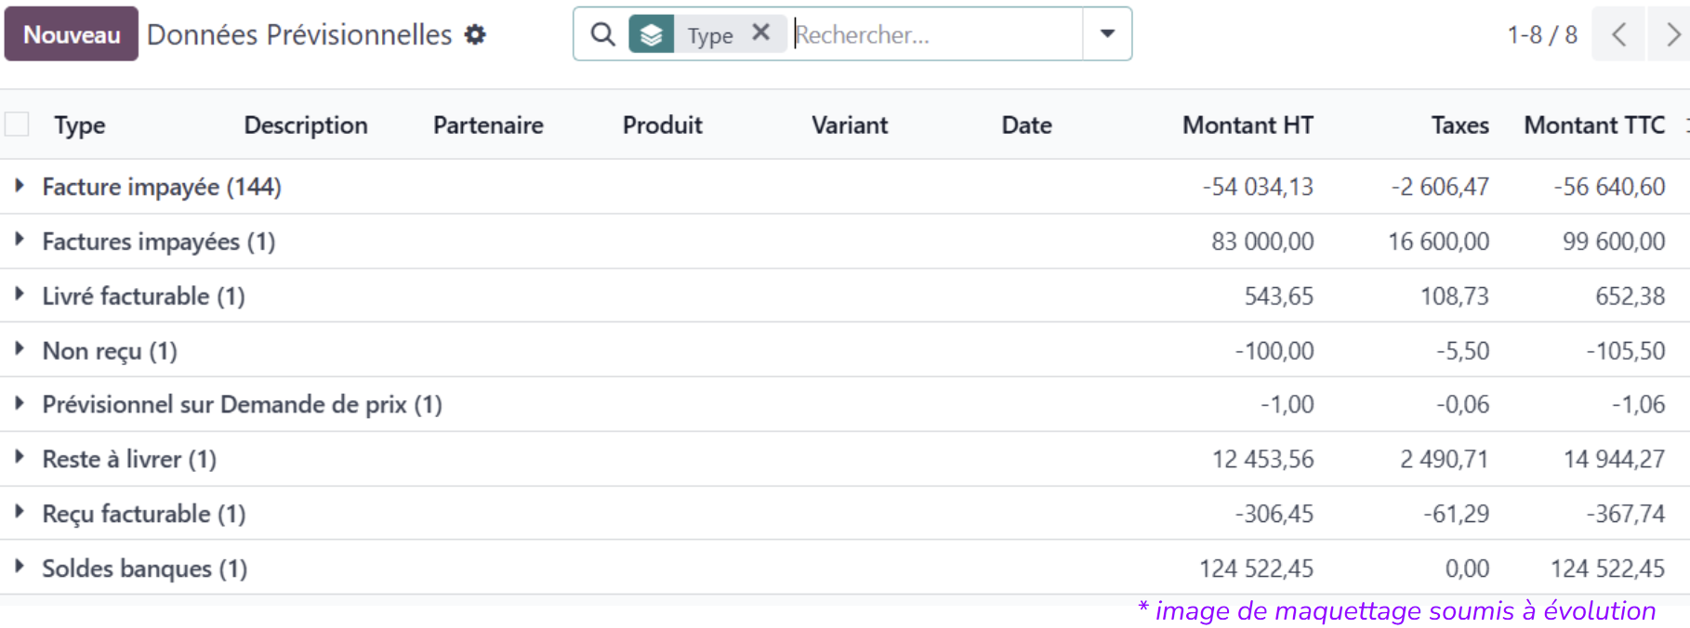Screen dimensions: 1690x628
Task: Go to next page arrow
Action: [1671, 35]
